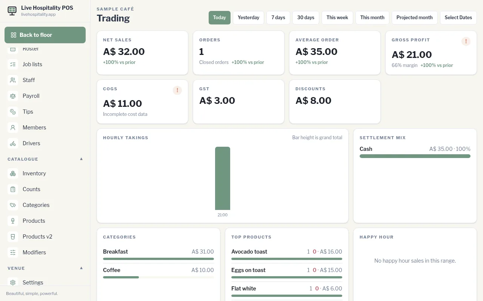Click the Breakfast category bar

(x=158, y=259)
